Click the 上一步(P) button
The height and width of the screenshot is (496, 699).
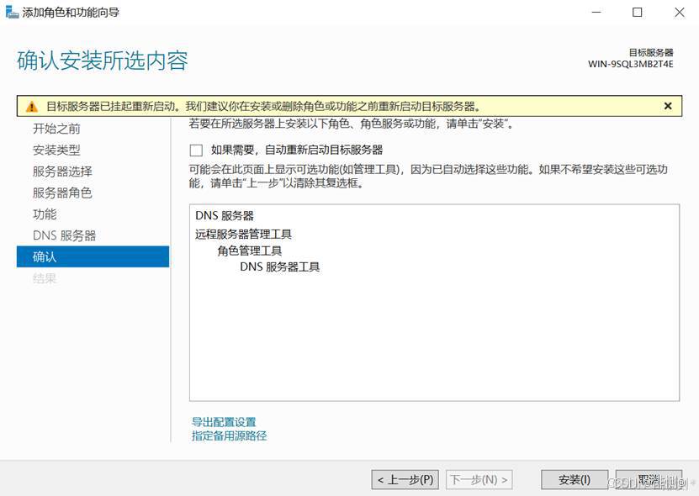405,479
